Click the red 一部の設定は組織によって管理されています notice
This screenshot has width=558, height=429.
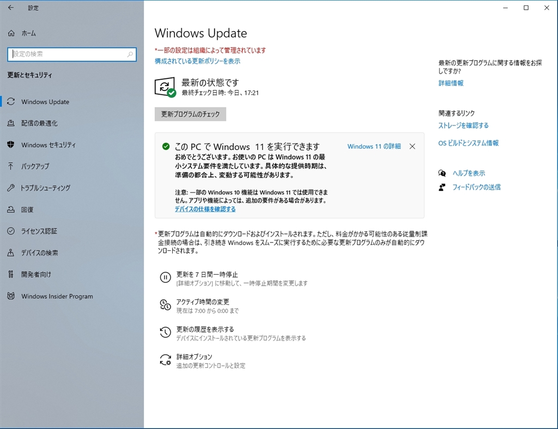[x=210, y=50]
